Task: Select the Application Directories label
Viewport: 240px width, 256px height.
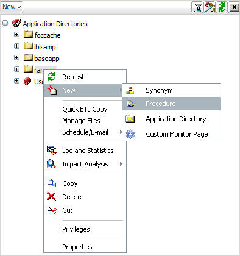Action: point(55,24)
